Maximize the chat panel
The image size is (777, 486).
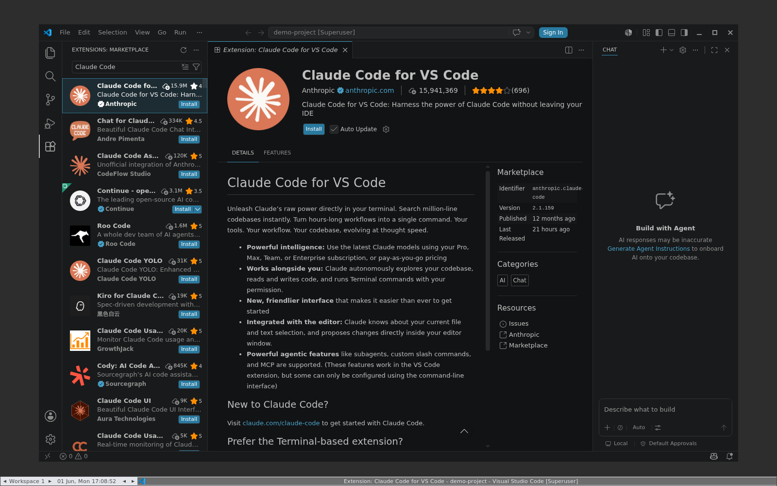(x=714, y=50)
